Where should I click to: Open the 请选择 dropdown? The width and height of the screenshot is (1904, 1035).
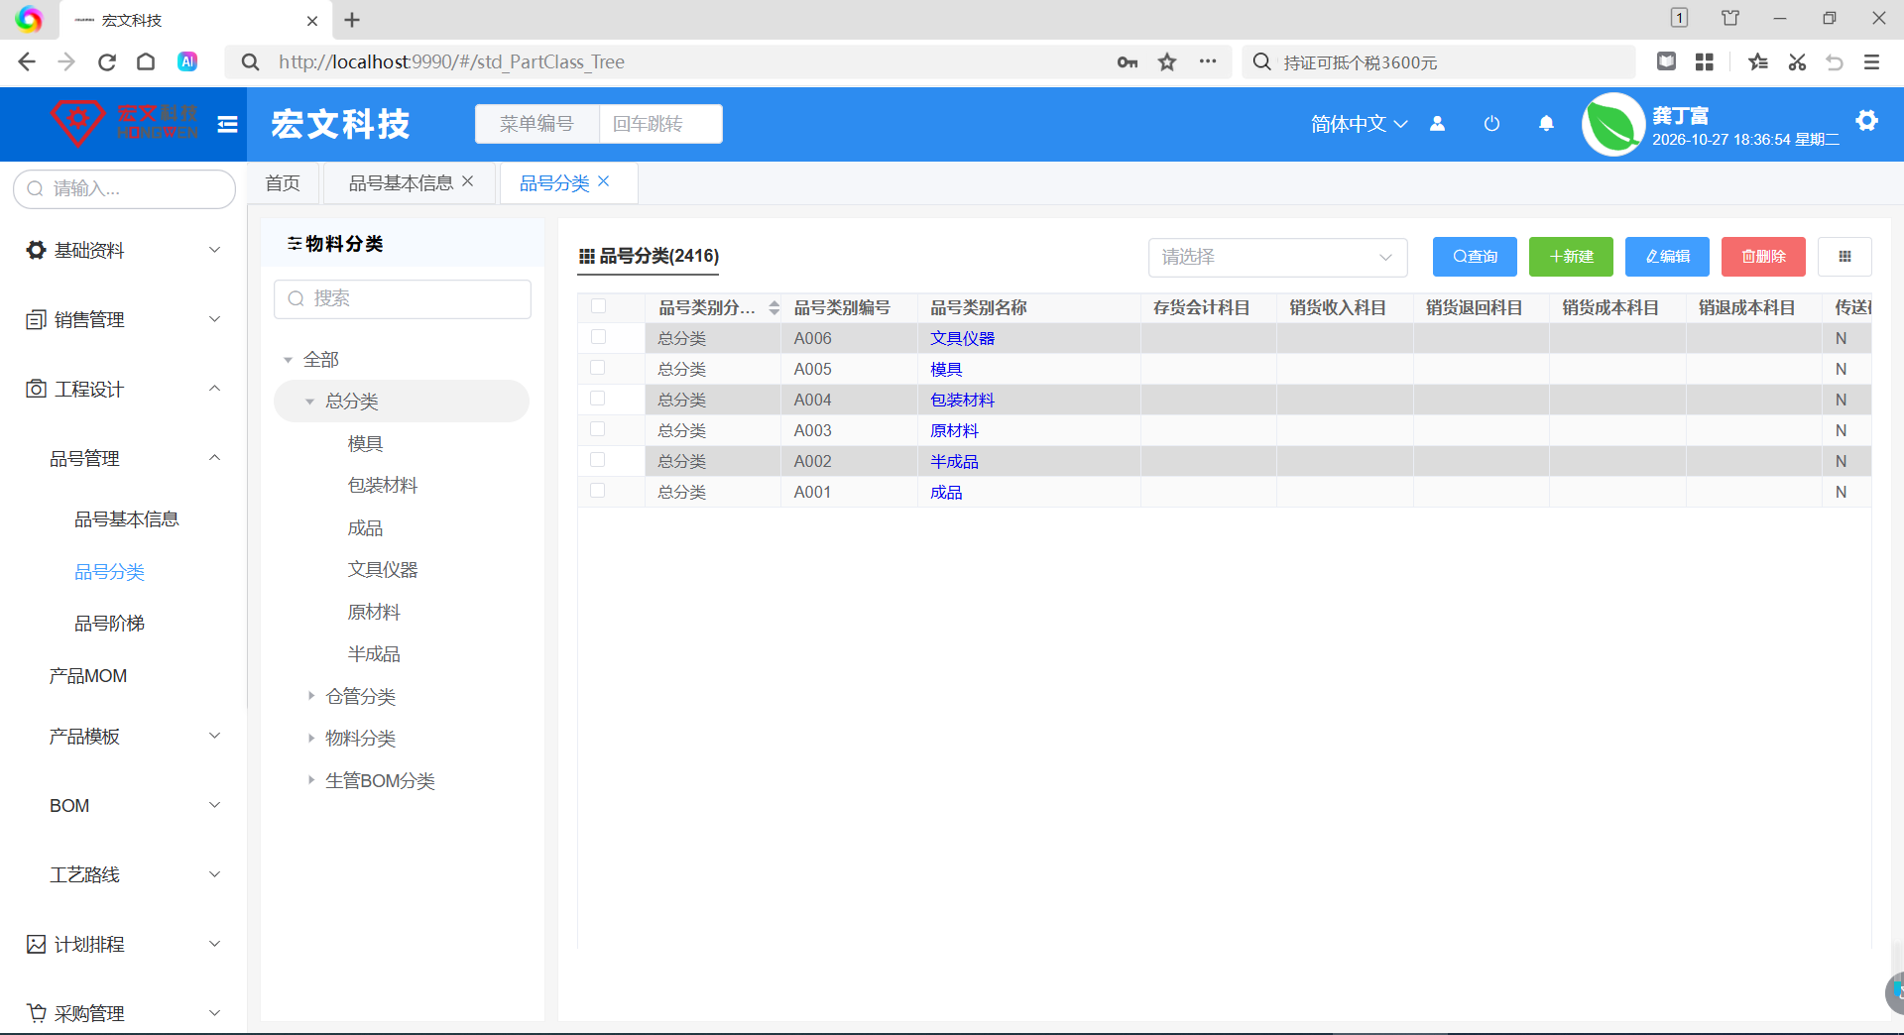pos(1277,258)
